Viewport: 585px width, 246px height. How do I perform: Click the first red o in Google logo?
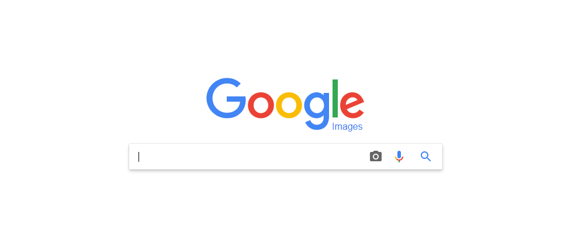261,105
